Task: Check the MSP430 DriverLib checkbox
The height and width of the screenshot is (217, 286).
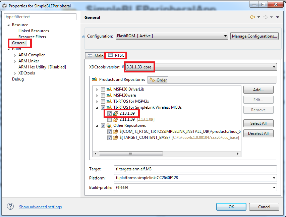Action: (x=103, y=90)
